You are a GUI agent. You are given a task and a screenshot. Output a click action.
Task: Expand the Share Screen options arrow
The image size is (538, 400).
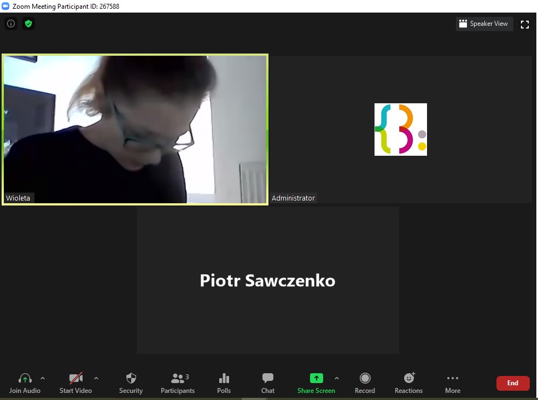336,378
